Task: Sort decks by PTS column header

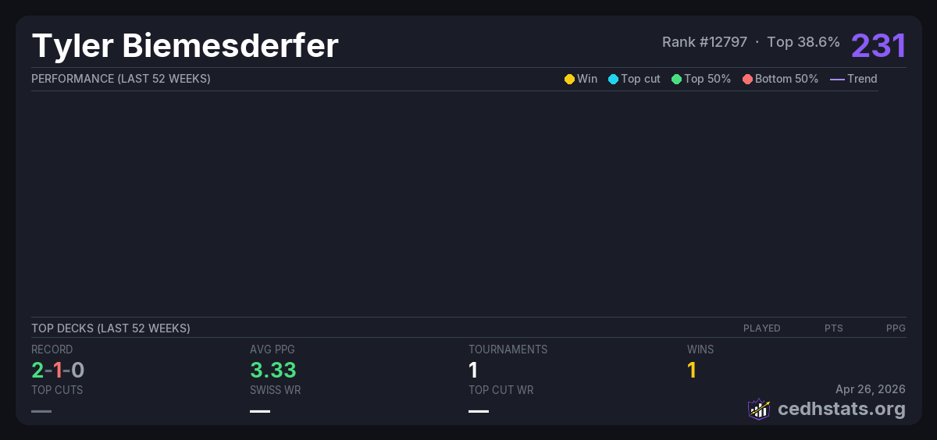Action: click(833, 328)
